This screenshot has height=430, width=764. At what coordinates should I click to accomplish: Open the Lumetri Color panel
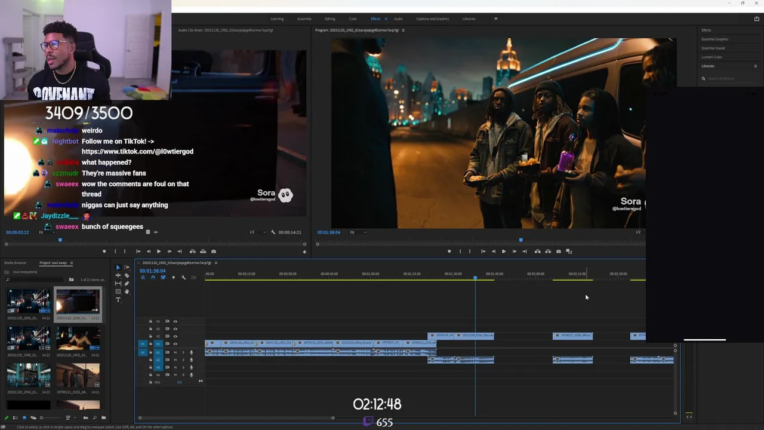[711, 57]
